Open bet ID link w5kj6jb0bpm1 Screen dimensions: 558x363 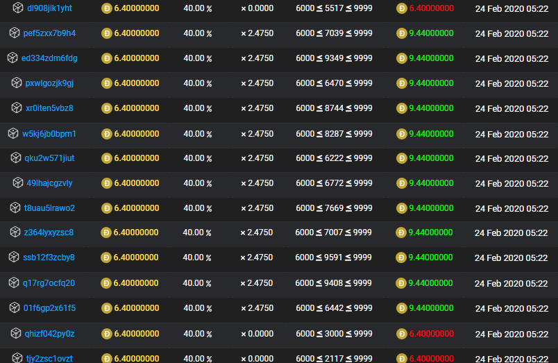click(49, 133)
